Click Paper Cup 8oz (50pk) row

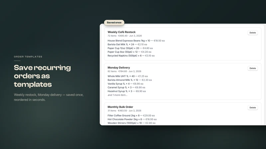[129, 52]
